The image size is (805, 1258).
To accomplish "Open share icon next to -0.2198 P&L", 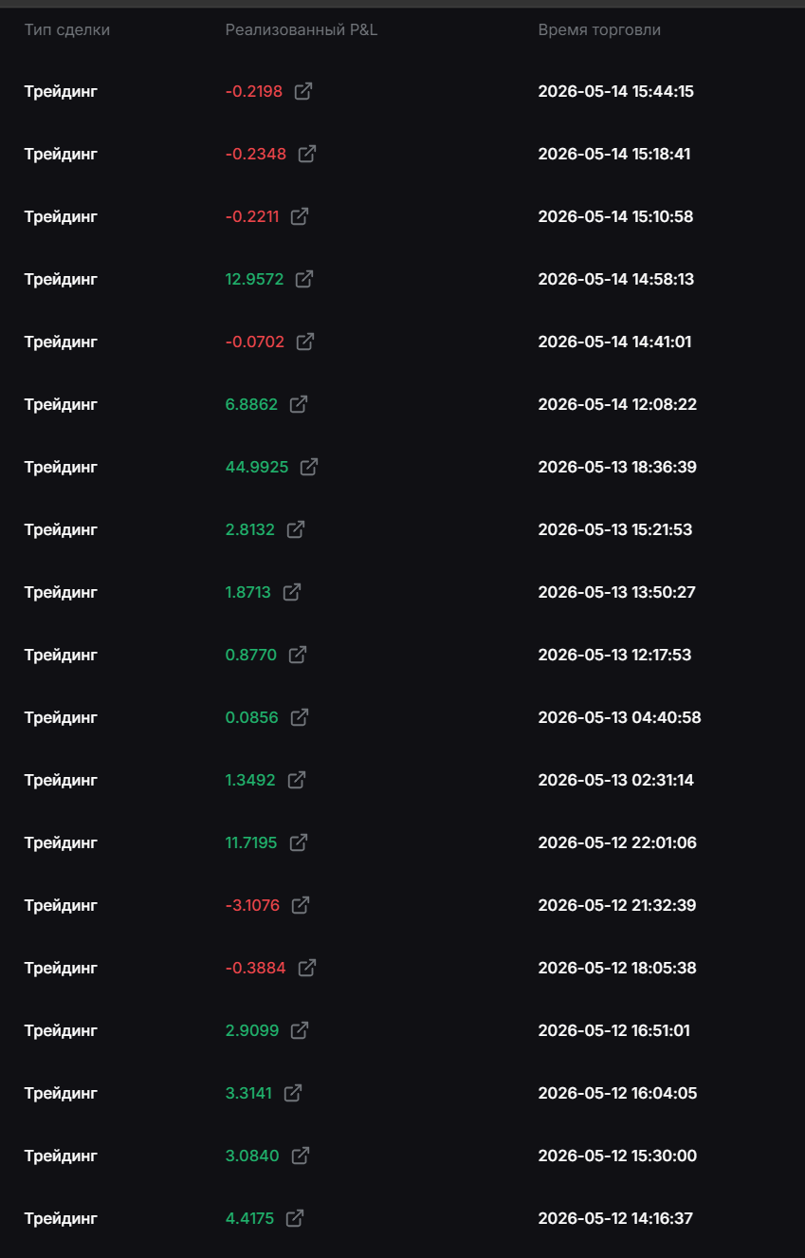I will (x=303, y=91).
